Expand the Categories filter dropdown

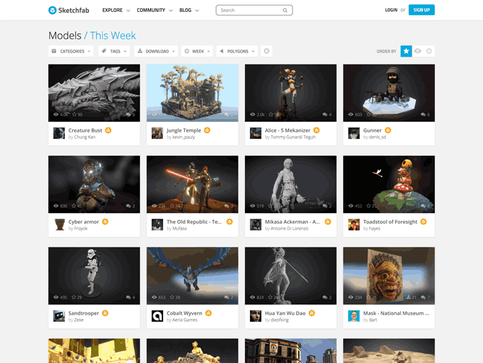tap(71, 51)
